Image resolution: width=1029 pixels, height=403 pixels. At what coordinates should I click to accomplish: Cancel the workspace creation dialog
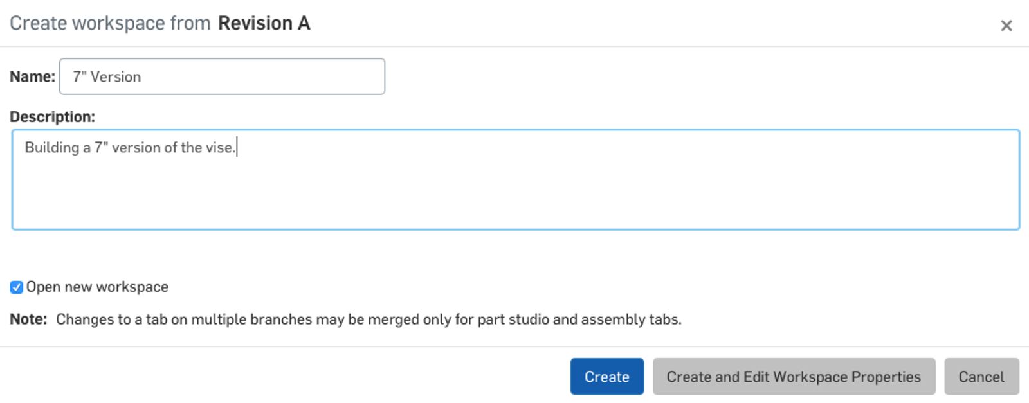(981, 377)
